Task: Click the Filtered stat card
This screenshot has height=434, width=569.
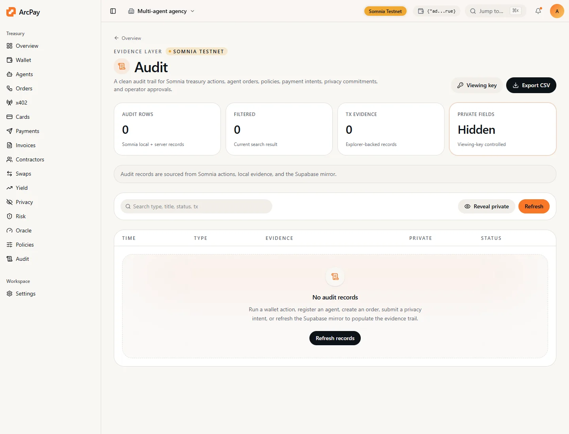Action: pyautogui.click(x=279, y=129)
